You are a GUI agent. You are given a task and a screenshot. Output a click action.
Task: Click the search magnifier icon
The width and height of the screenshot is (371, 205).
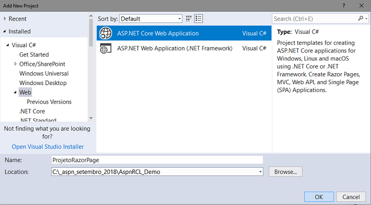(361, 18)
